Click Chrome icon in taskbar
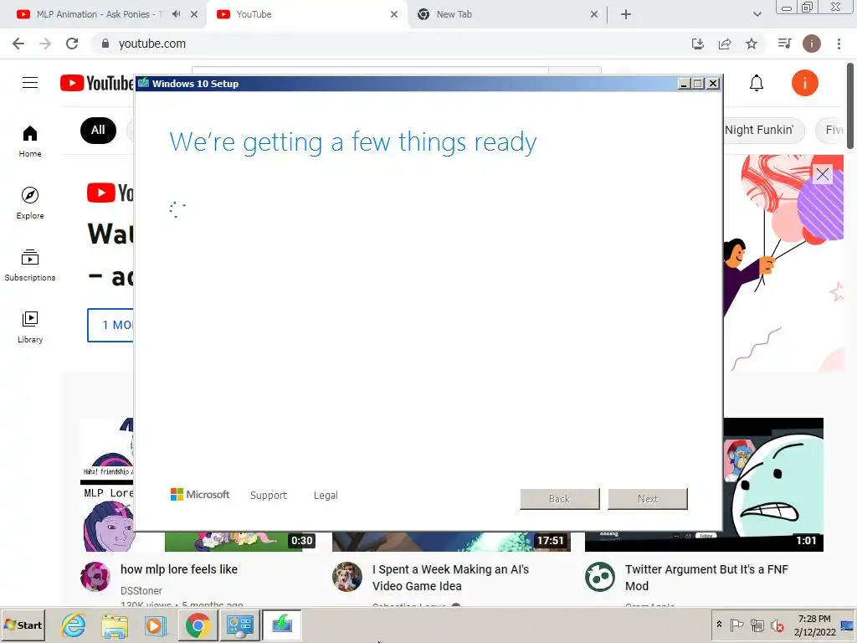The image size is (857, 643). click(x=198, y=625)
